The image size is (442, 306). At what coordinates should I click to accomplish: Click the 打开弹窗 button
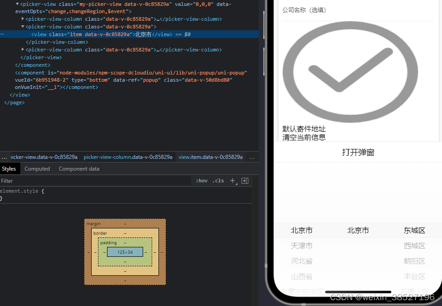point(358,152)
